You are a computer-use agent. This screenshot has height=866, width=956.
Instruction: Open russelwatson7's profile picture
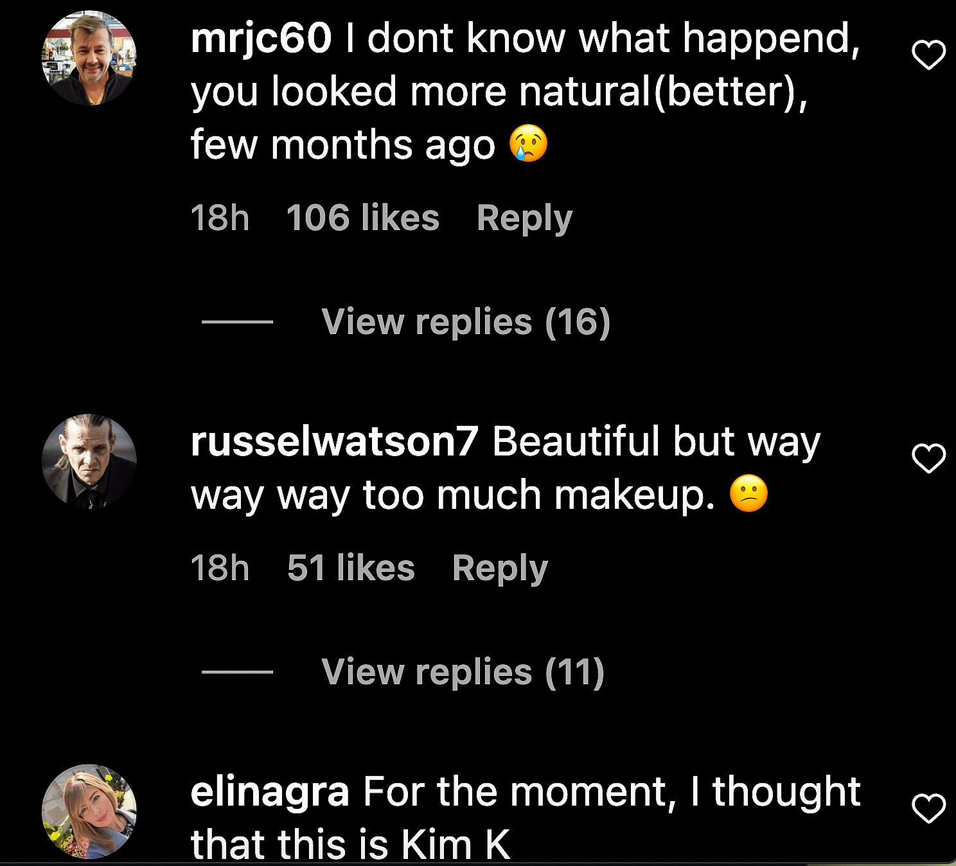point(89,461)
